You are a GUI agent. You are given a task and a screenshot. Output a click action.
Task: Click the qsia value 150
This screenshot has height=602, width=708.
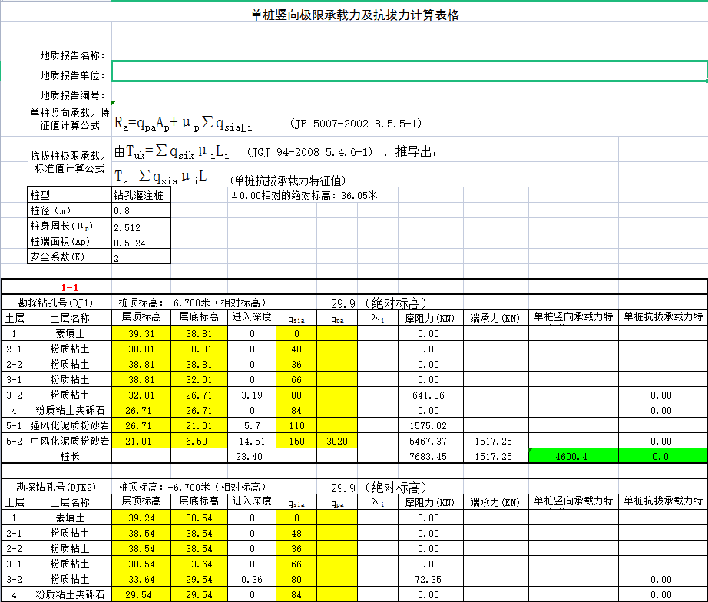(x=296, y=441)
